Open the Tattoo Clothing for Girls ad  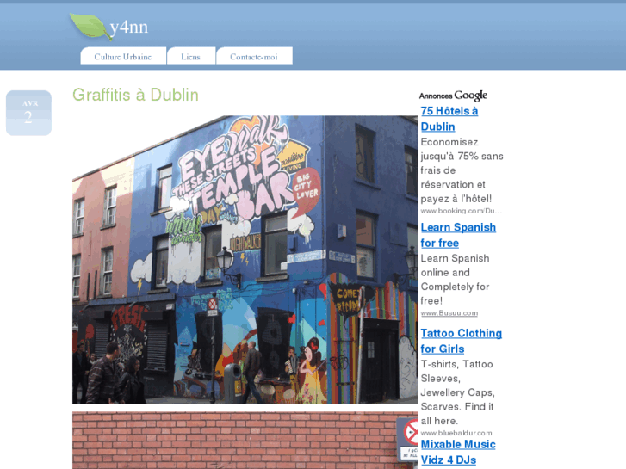(x=462, y=341)
